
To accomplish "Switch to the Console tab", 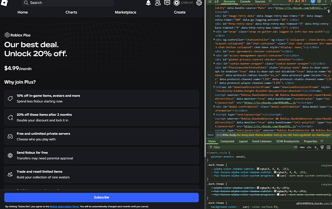I will (x=245, y=1).
